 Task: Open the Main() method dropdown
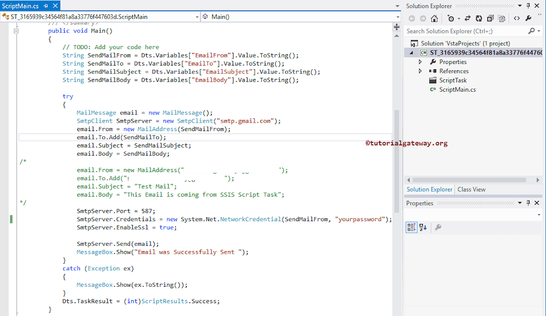point(397,17)
